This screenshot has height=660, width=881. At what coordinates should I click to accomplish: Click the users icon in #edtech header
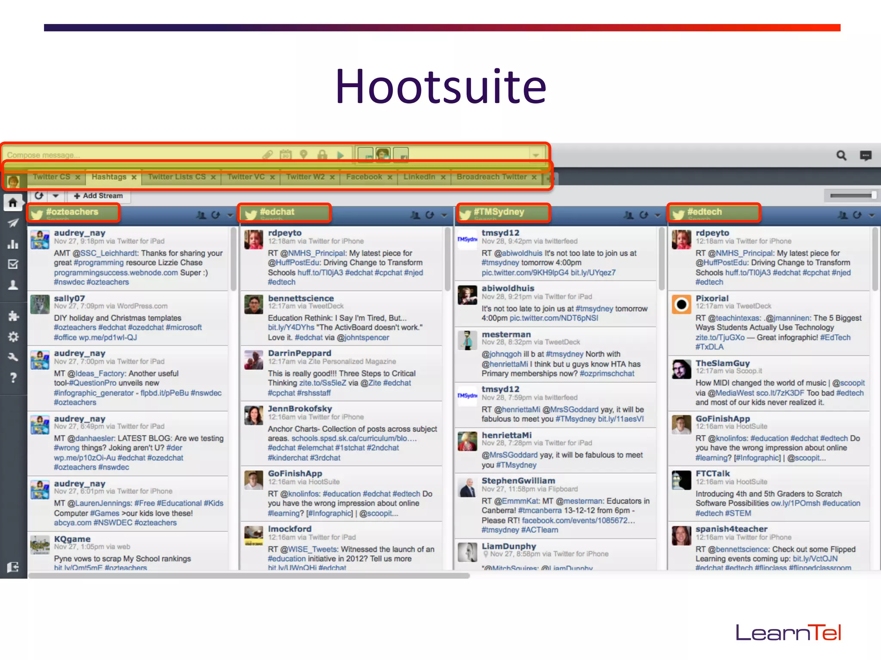click(842, 215)
